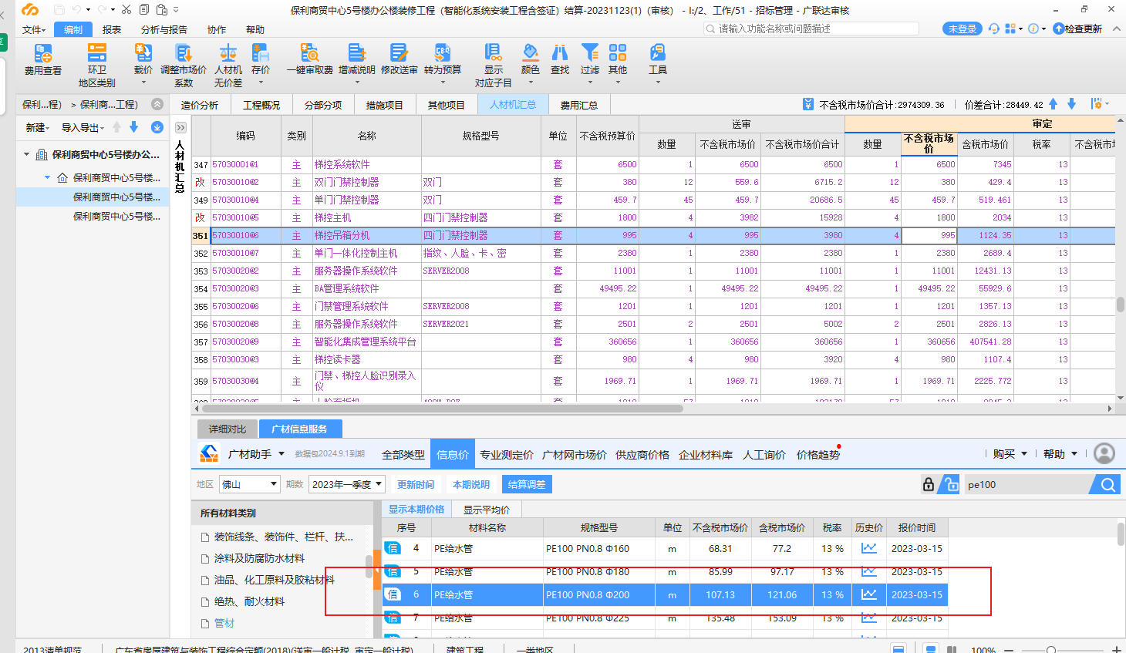Click the customer service headset icon
This screenshot has height=653, width=1126.
click(994, 29)
